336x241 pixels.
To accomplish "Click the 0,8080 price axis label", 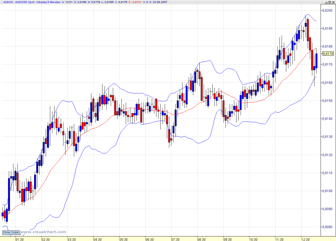I will (x=327, y=227).
